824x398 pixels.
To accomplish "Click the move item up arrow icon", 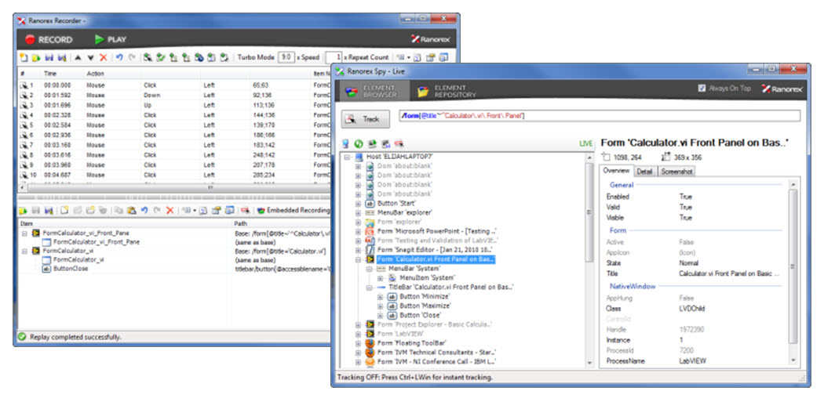I will click(78, 57).
